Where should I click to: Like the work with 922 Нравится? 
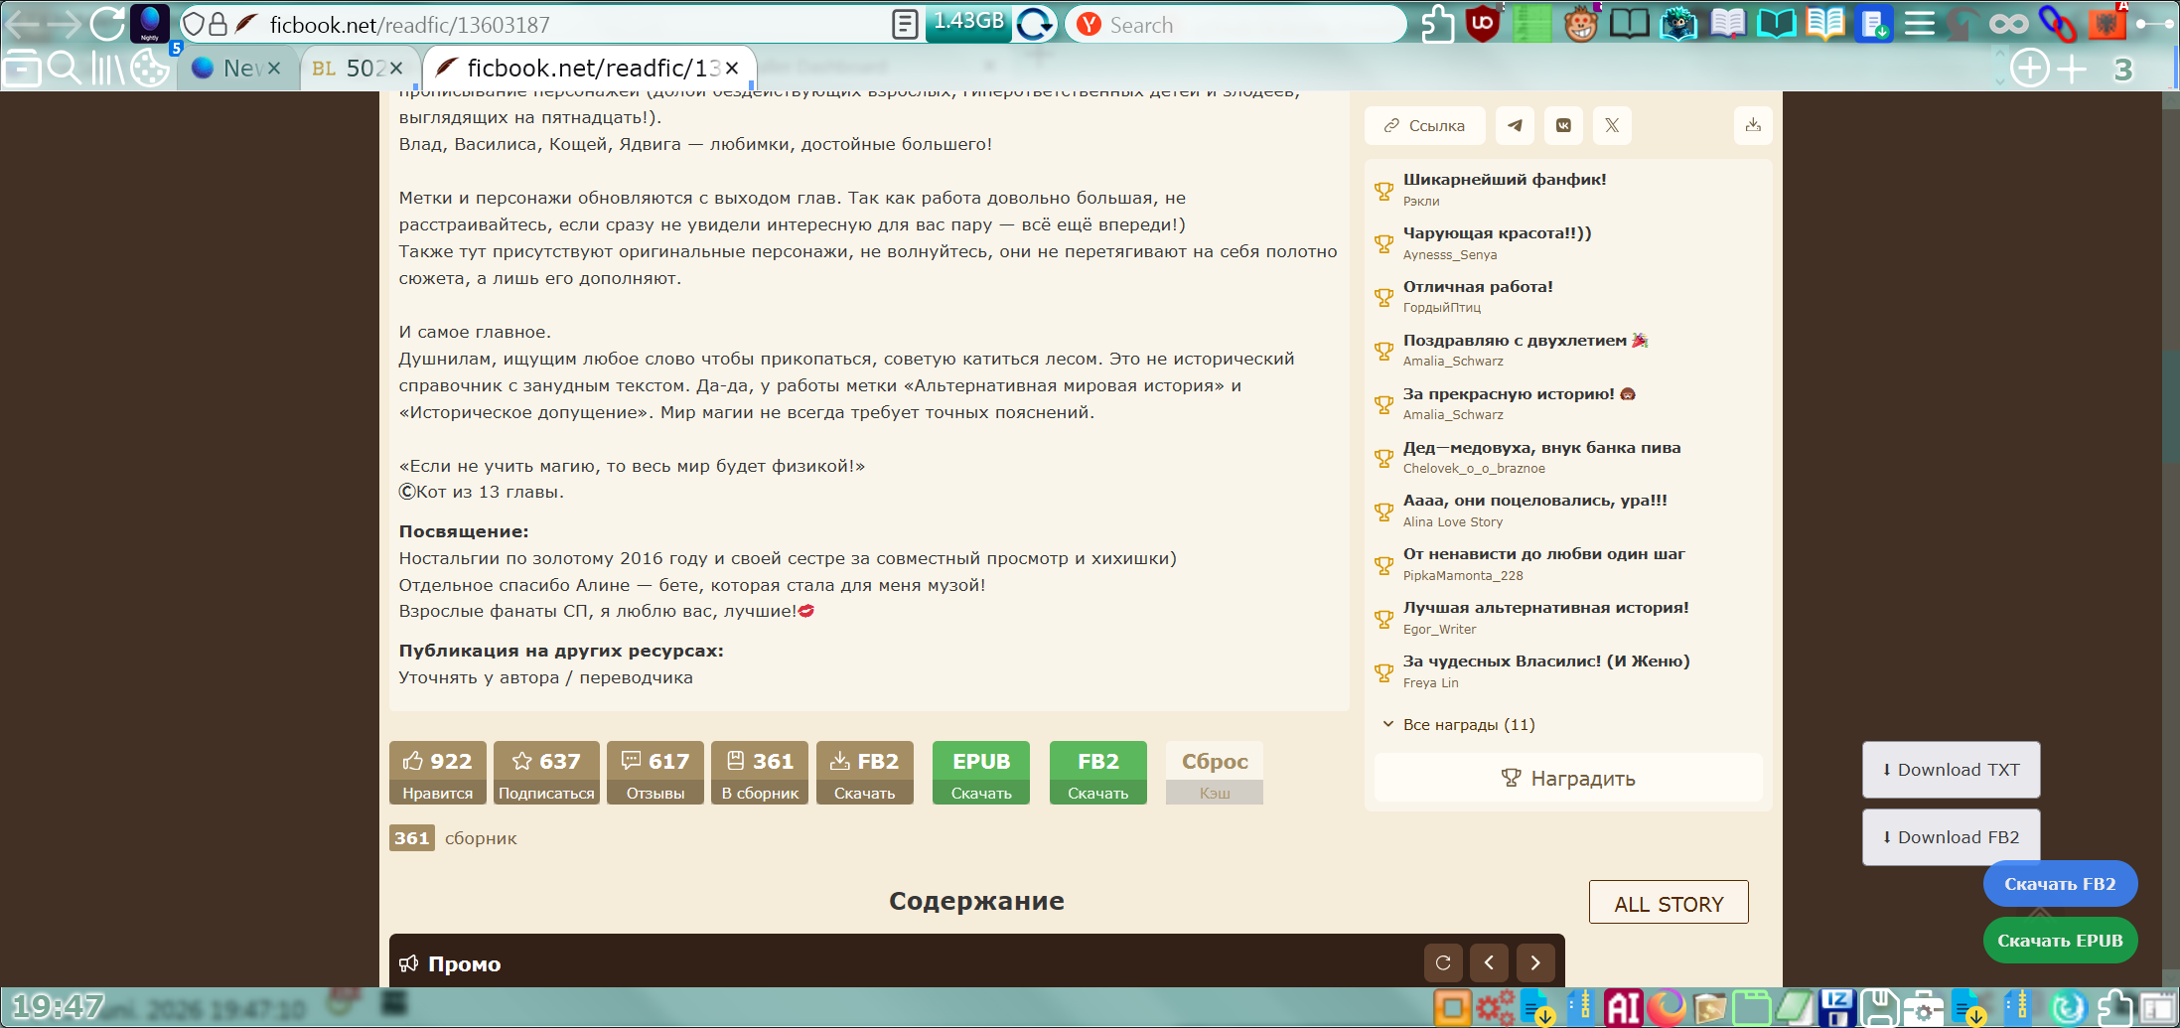[438, 773]
